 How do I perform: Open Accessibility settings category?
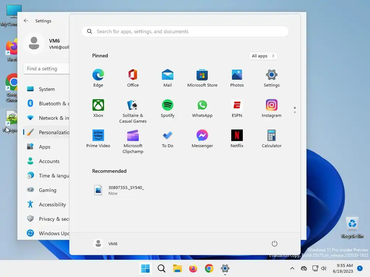click(x=47, y=205)
